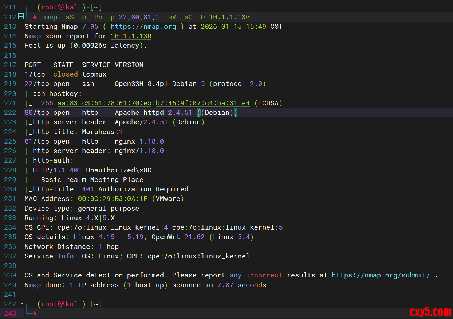Viewport: 453px width, 319px height.
Task: Select line number 222 in the gutter
Action: pyautogui.click(x=10, y=113)
